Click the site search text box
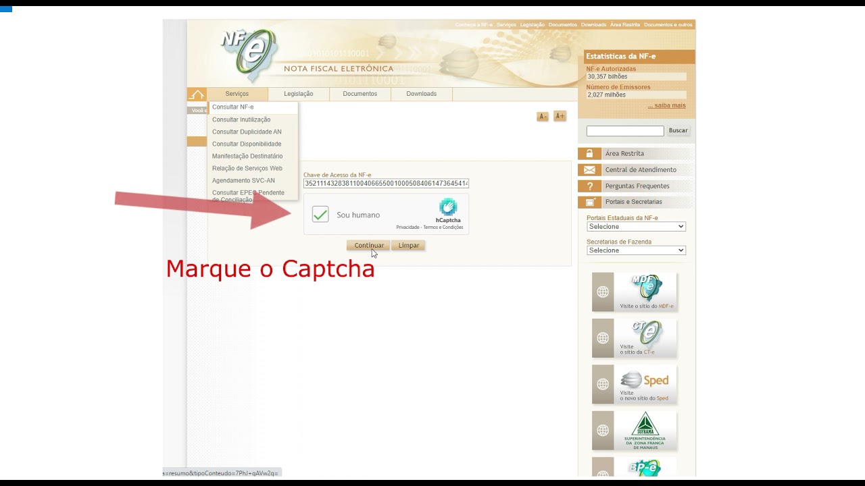This screenshot has width=865, height=486. tap(625, 131)
